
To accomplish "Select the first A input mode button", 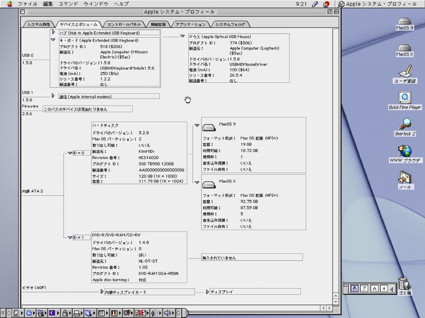I will pyautogui.click(x=374, y=289).
